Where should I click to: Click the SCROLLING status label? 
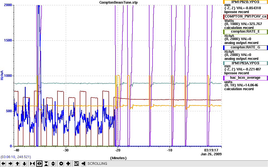(97, 164)
